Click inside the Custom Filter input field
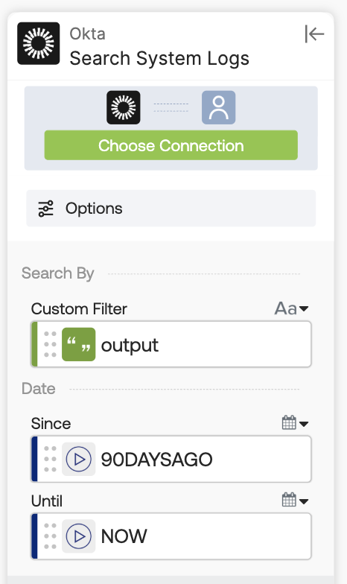Screen dimensions: 347x584 (171, 344)
